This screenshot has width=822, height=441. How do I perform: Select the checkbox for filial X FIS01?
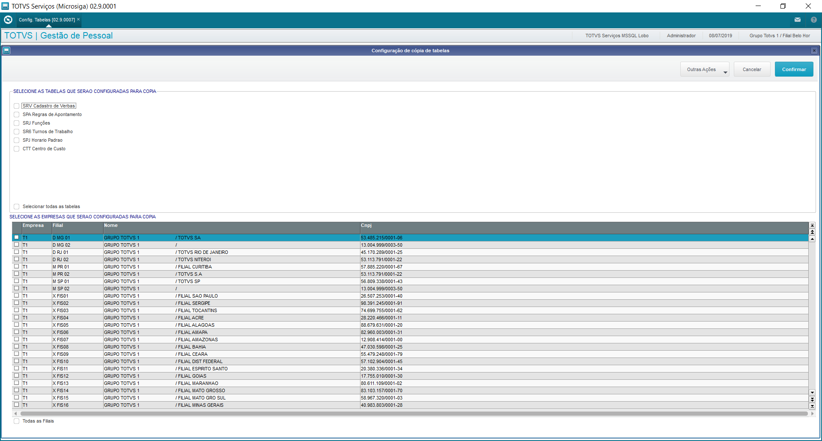[17, 295]
